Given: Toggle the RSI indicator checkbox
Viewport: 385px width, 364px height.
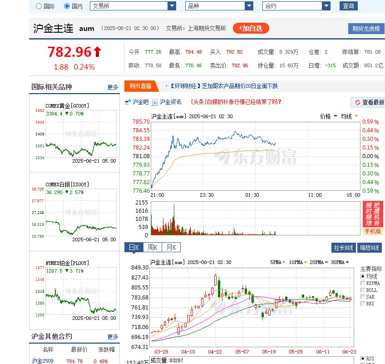Looking at the screenshot, I should tap(363, 359).
